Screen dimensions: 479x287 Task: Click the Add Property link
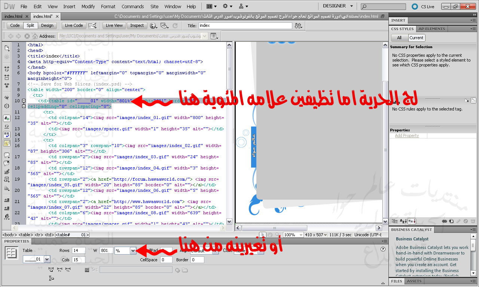[407, 135]
